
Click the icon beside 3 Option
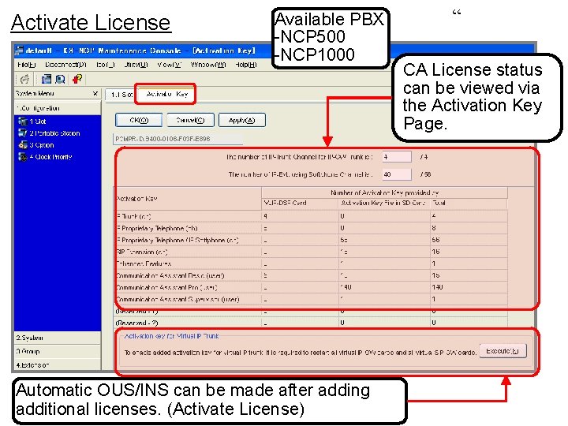22,145
